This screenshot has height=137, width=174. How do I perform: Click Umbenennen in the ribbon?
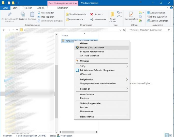click(x=98, y=20)
